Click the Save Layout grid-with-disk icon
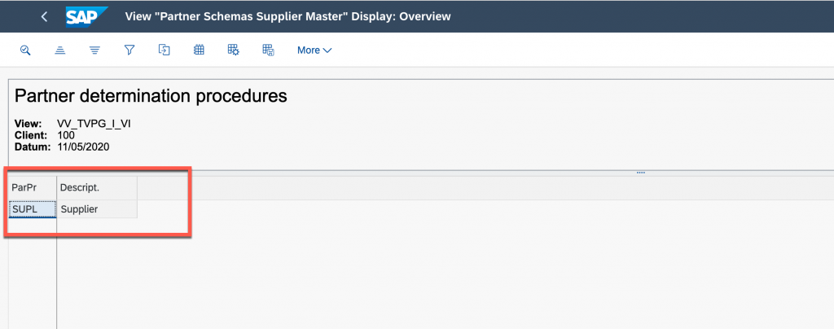 (x=268, y=50)
